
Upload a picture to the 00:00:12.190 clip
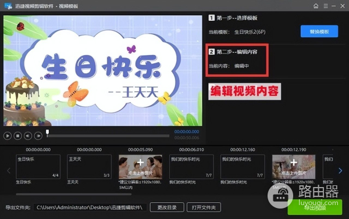pyautogui.click(x=294, y=167)
